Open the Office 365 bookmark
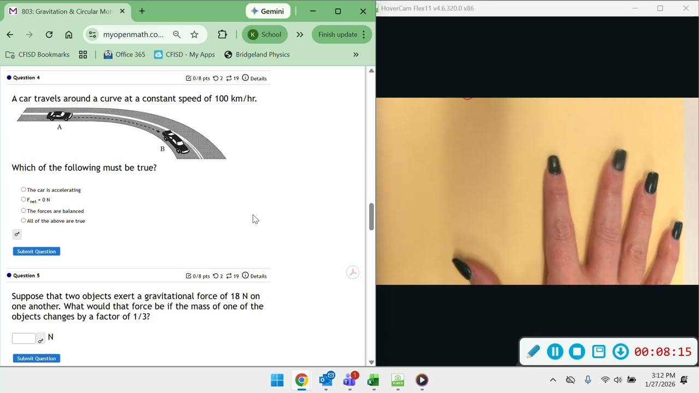699x393 pixels. 125,55
